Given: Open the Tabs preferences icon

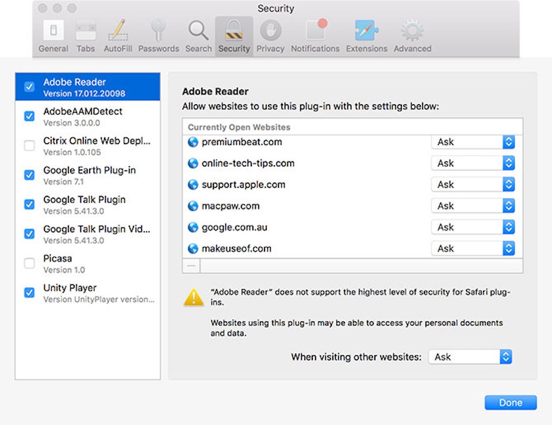Looking at the screenshot, I should click(86, 36).
